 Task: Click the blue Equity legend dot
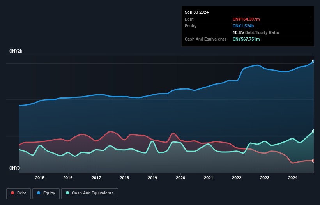coord(39,193)
